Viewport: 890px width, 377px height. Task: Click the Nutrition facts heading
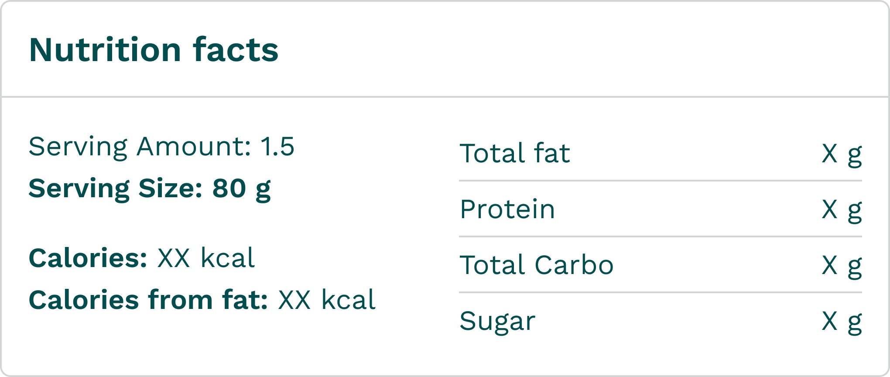tap(154, 50)
